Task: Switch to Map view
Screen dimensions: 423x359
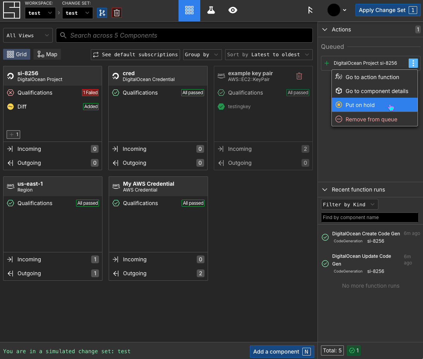Action: click(x=47, y=54)
